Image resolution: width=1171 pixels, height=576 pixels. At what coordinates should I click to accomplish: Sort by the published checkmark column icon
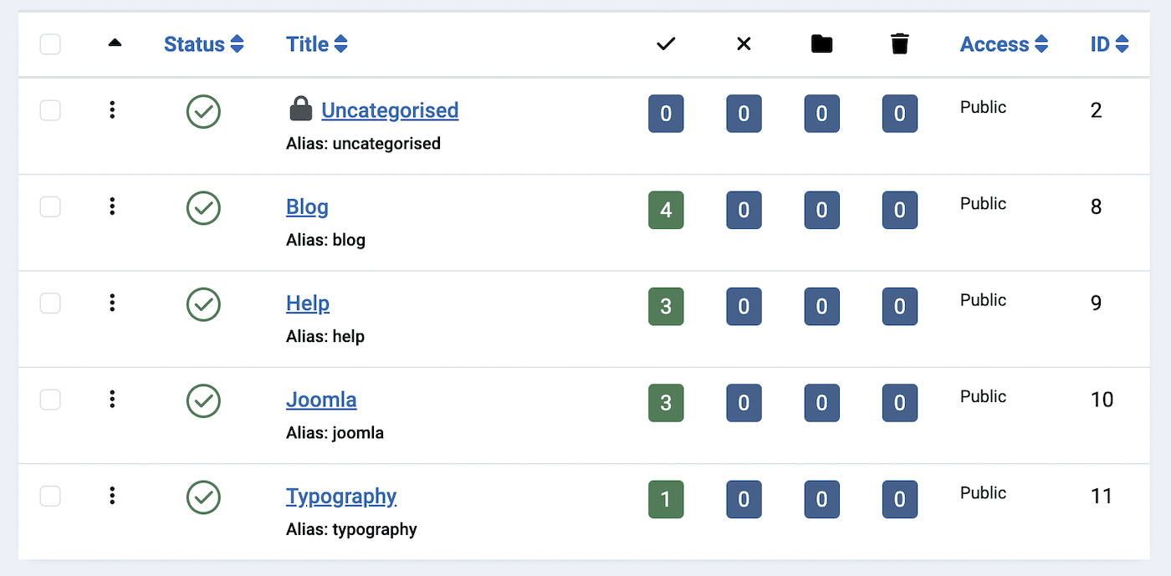(665, 43)
